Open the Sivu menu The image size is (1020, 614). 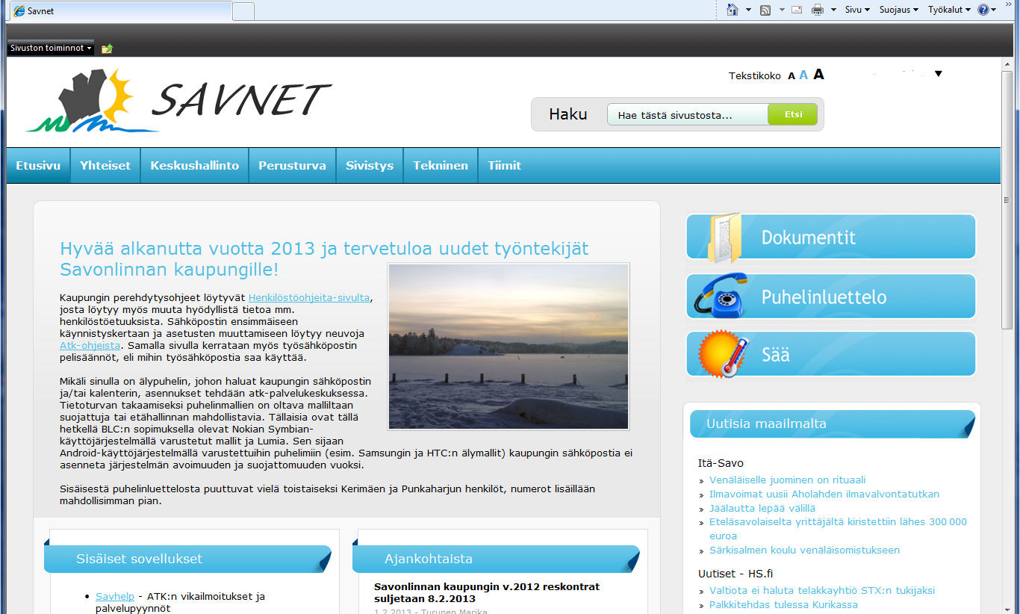[x=857, y=10]
